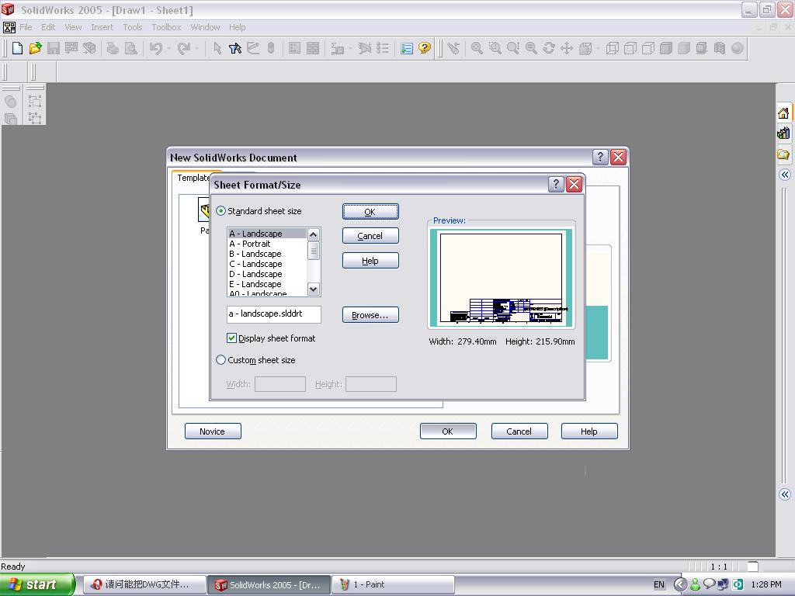Select Custom sheet size radio button
This screenshot has height=596, width=795.
coord(220,360)
